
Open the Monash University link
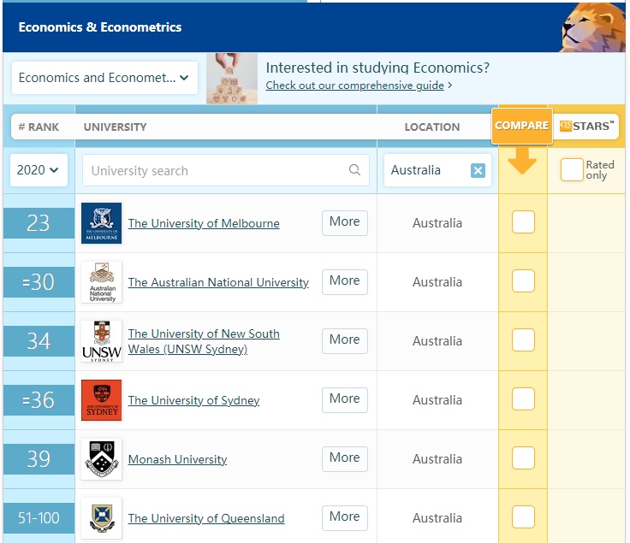(177, 459)
